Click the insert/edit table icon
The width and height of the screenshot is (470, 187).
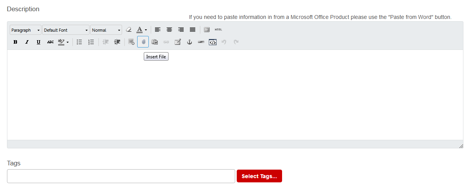[178, 42]
